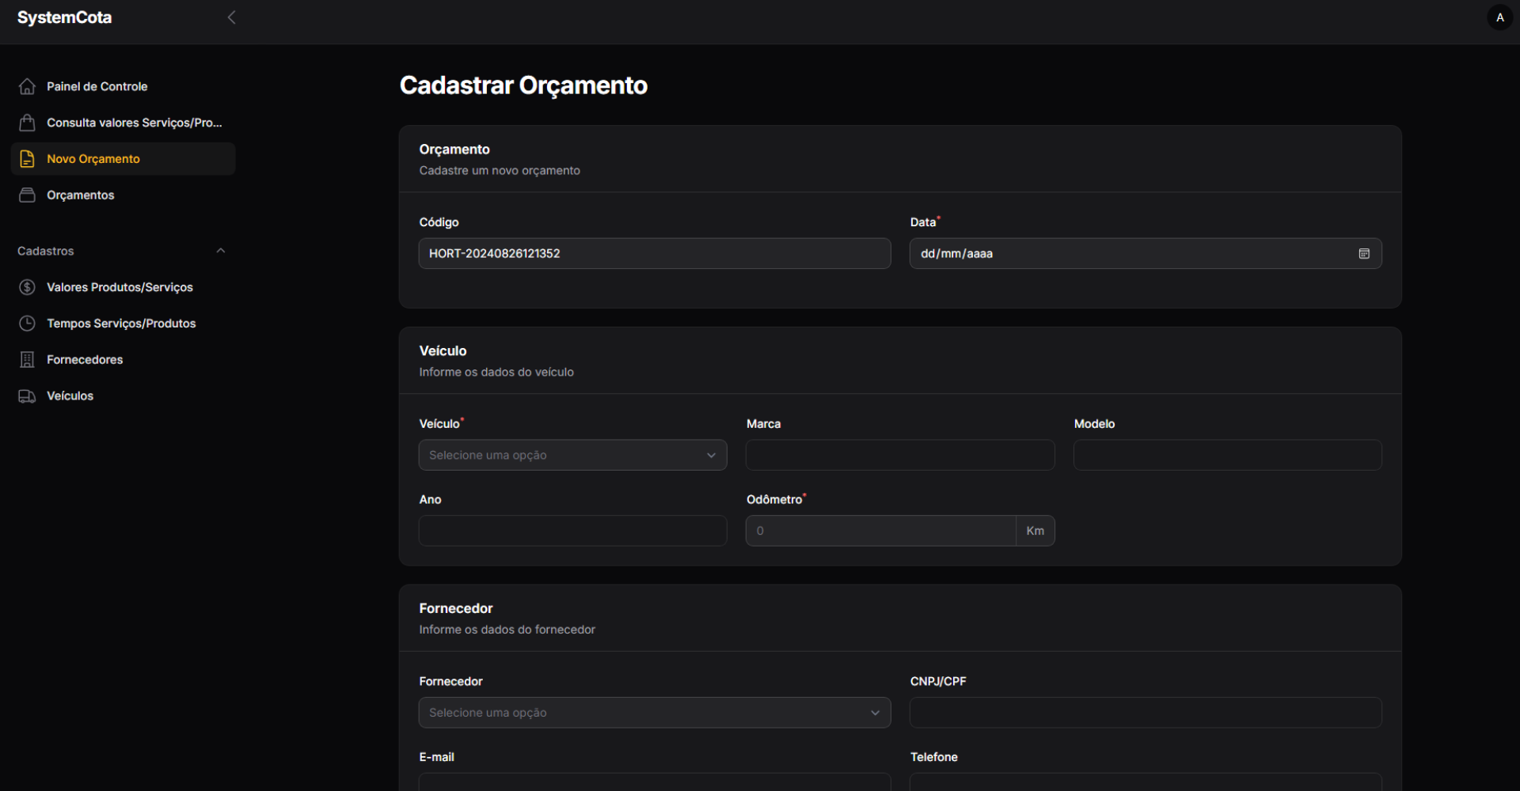Screen dimensions: 1520x791
Task: Open Valores Produtos/Serviços page
Action: 123,287
